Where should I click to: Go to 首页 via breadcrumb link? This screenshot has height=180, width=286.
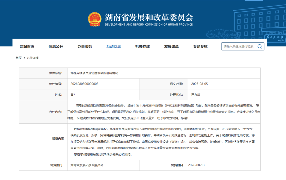19,58
